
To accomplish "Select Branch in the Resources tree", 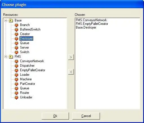I will (x=25, y=25).
